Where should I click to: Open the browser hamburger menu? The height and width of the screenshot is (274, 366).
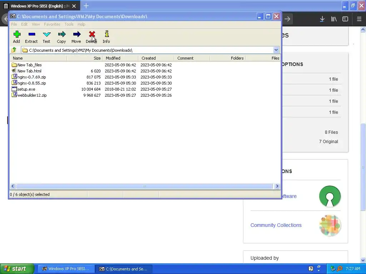pos(359,19)
